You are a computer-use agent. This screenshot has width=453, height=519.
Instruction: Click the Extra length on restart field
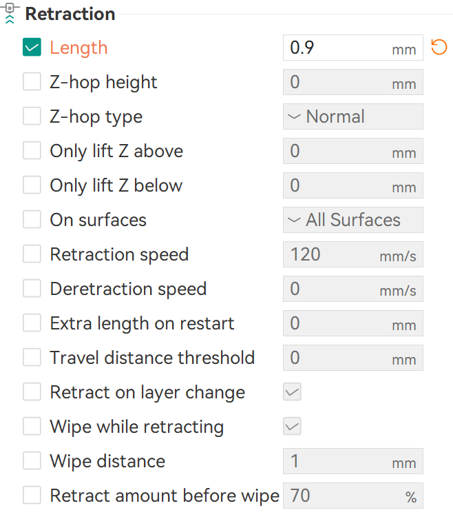[x=337, y=323]
